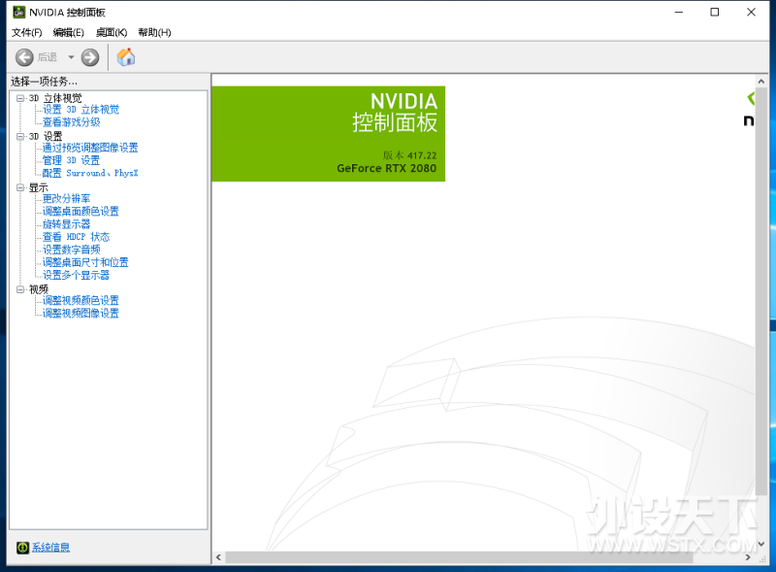The width and height of the screenshot is (776, 572).
Task: Select 旋转显示器 task
Action: (x=66, y=224)
